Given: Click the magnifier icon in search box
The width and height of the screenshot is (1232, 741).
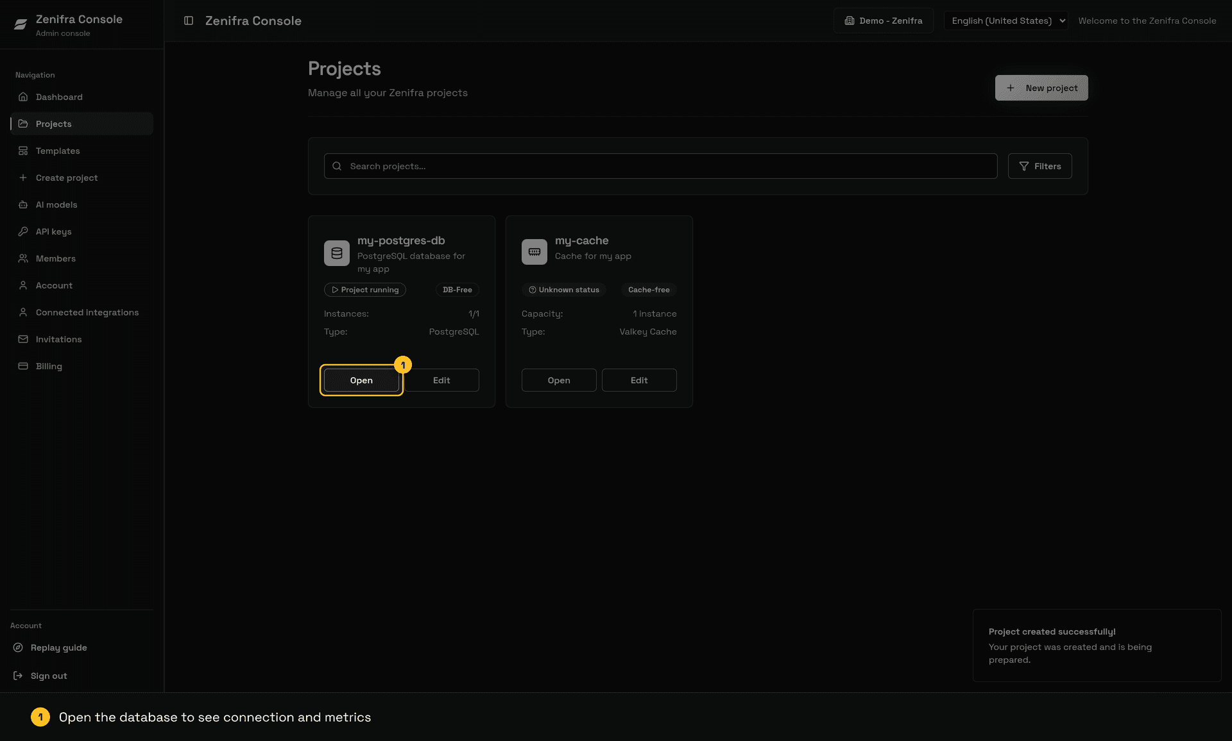Looking at the screenshot, I should tap(337, 166).
